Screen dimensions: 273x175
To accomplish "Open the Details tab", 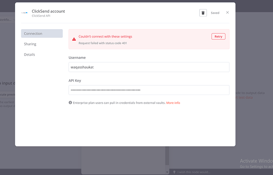I will (29, 55).
